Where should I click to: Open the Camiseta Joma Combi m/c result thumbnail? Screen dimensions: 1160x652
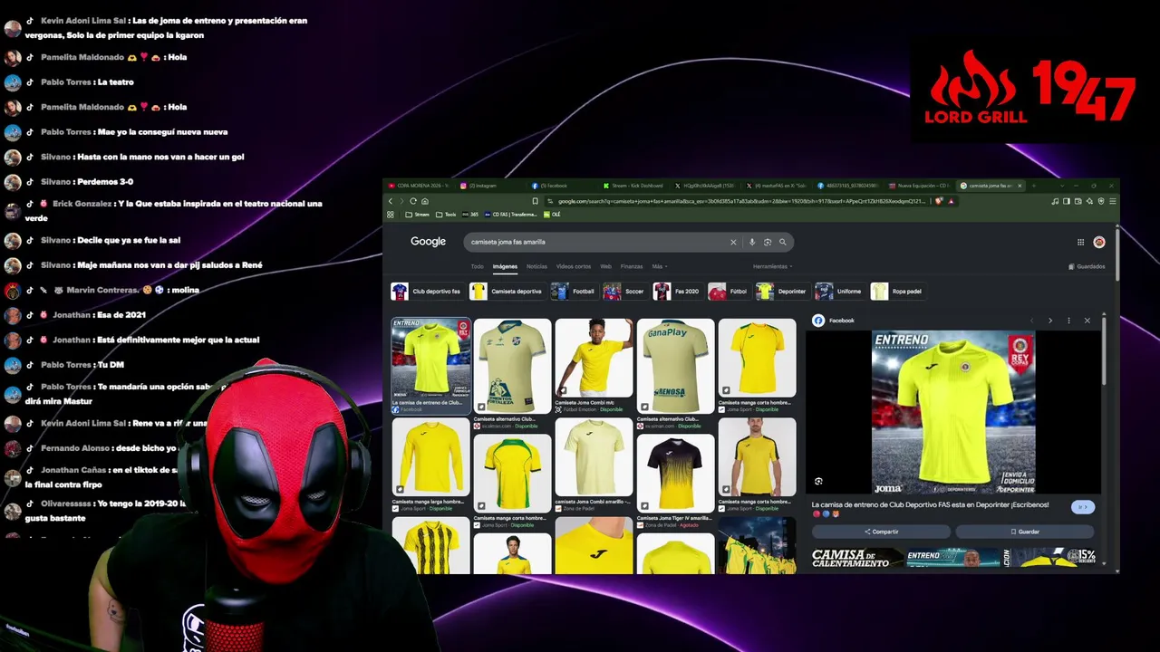(594, 359)
